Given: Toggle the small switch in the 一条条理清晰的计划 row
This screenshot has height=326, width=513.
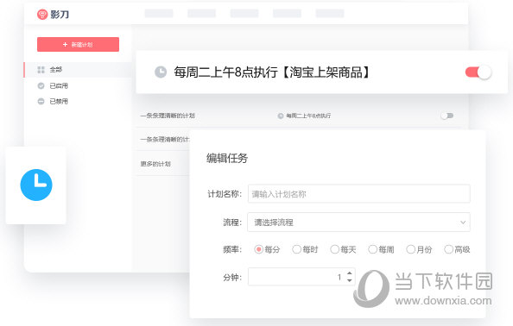Looking at the screenshot, I should [446, 116].
